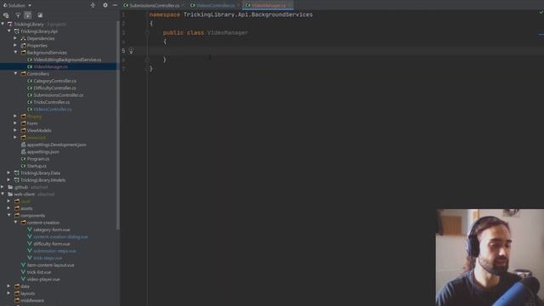Open DifficultyController.cs file
This screenshot has height=306, width=544.
[x=54, y=88]
